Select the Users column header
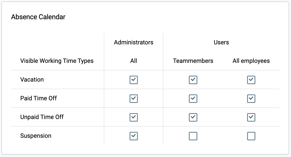This screenshot has width=291, height=157. click(221, 42)
